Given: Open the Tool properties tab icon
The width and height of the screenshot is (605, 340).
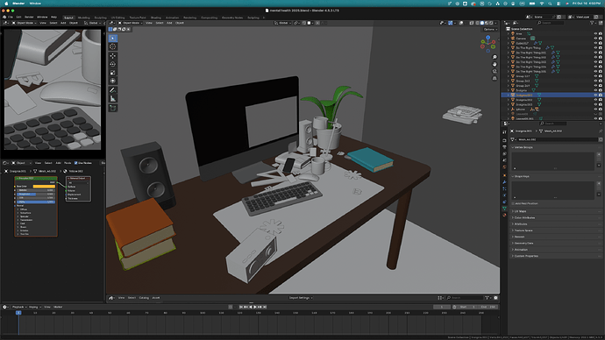Looking at the screenshot, I should pos(504,132).
